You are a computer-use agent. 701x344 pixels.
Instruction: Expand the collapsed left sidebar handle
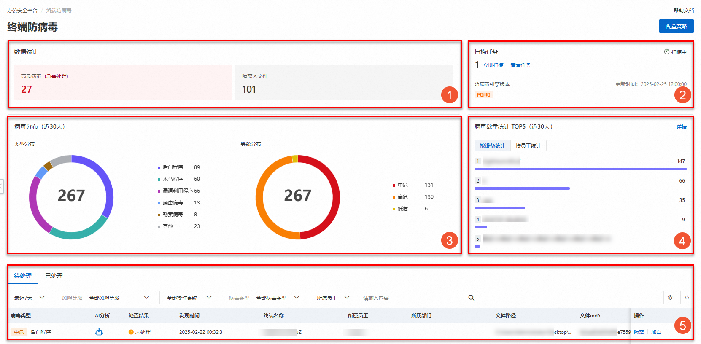(2, 186)
